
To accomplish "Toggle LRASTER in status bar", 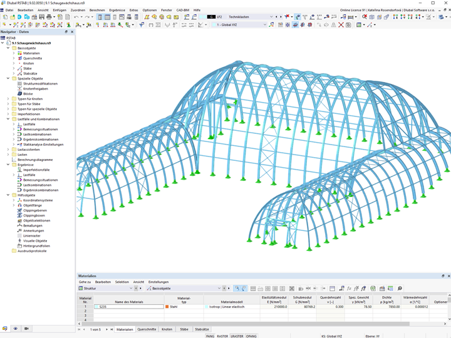I will click(x=237, y=336).
